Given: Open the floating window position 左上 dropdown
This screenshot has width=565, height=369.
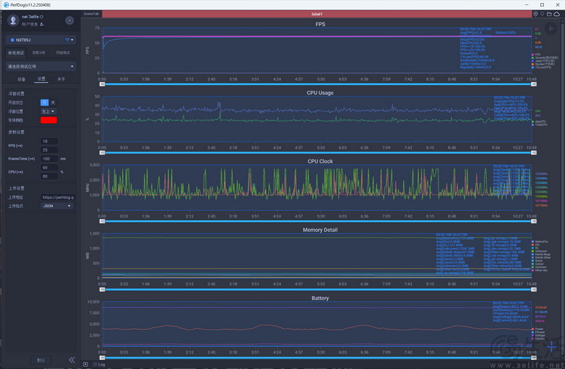Looking at the screenshot, I should (x=49, y=111).
